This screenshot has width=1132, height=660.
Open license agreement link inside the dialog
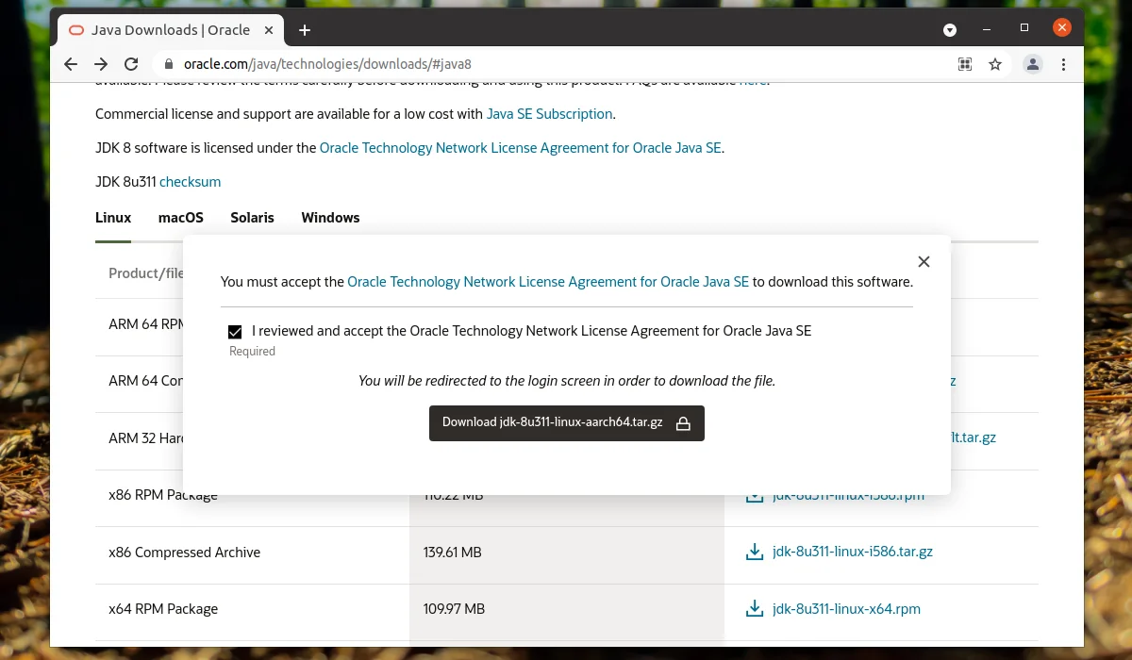tap(548, 281)
